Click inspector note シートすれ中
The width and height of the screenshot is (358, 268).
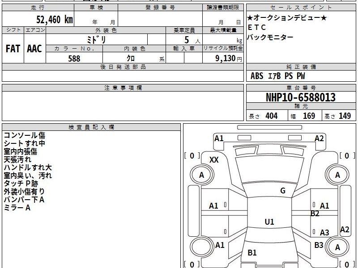[x=25, y=143]
